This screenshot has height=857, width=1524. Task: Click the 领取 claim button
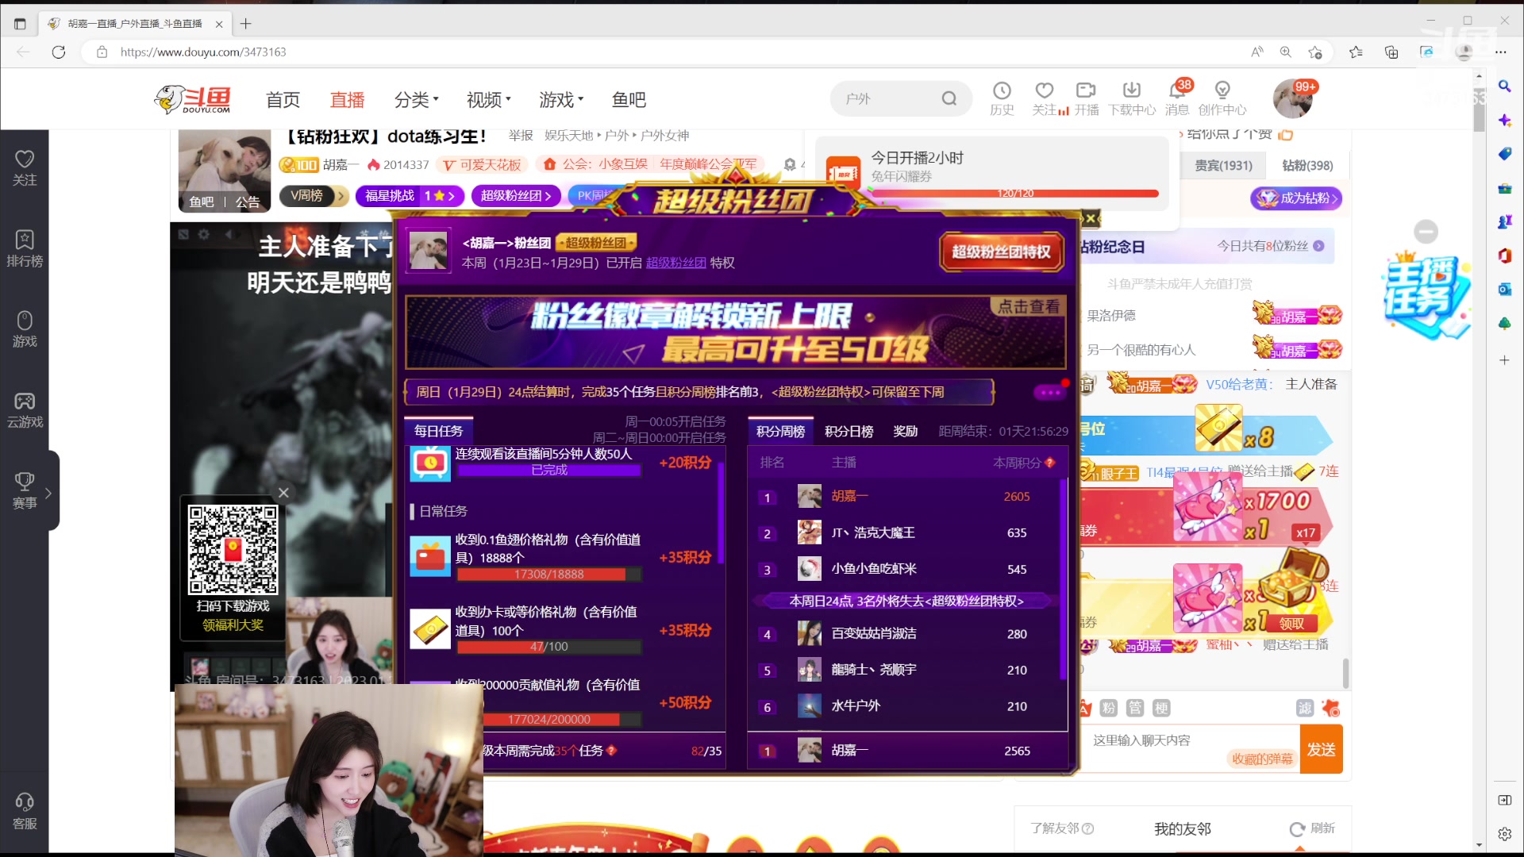point(1291,624)
